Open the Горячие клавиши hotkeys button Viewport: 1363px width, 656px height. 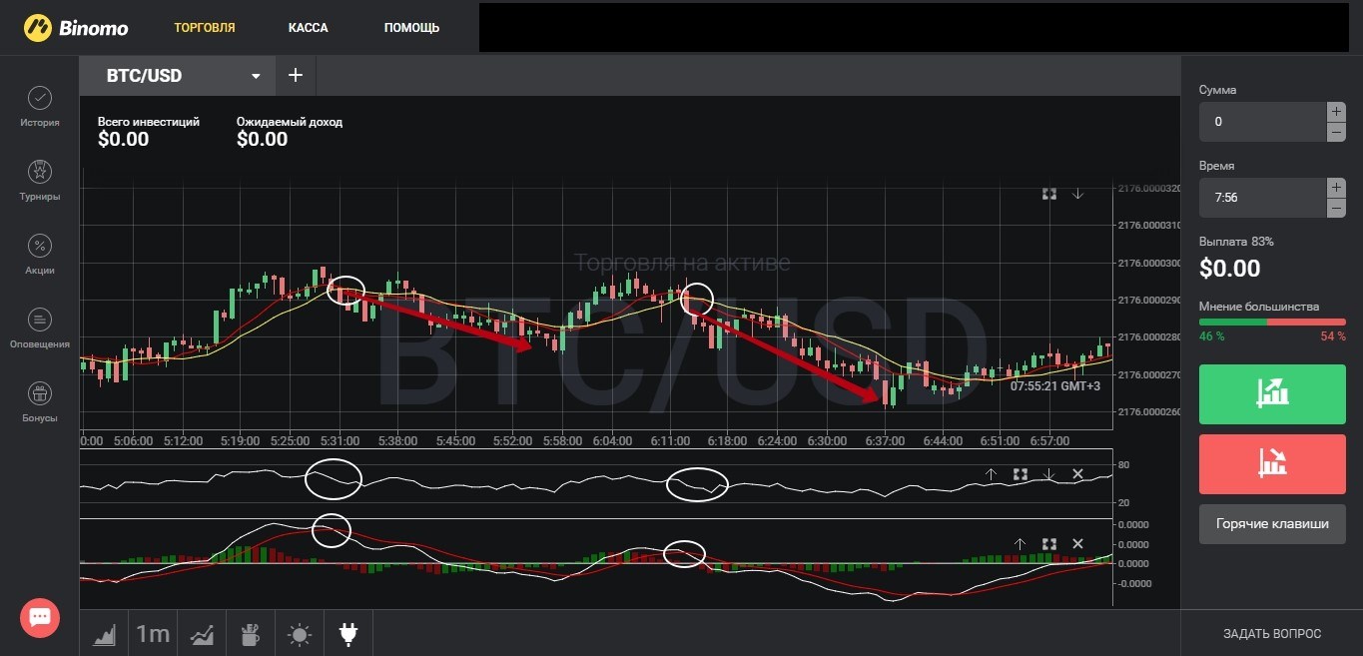[x=1272, y=523]
